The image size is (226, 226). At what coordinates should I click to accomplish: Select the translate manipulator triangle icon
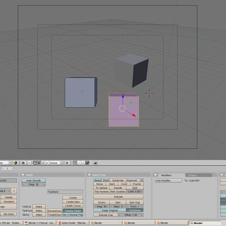[x=39, y=163]
